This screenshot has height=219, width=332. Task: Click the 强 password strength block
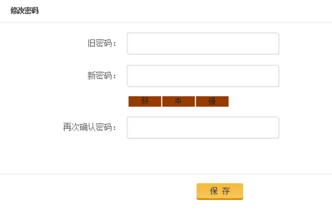212,101
